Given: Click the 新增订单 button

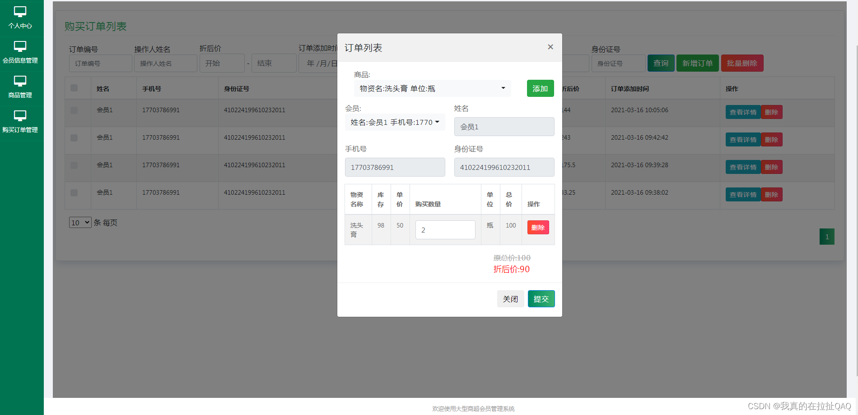Looking at the screenshot, I should tap(697, 63).
